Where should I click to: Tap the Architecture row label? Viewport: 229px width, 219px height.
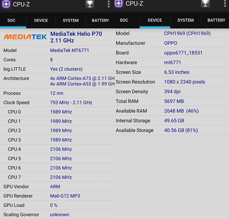click(x=16, y=78)
